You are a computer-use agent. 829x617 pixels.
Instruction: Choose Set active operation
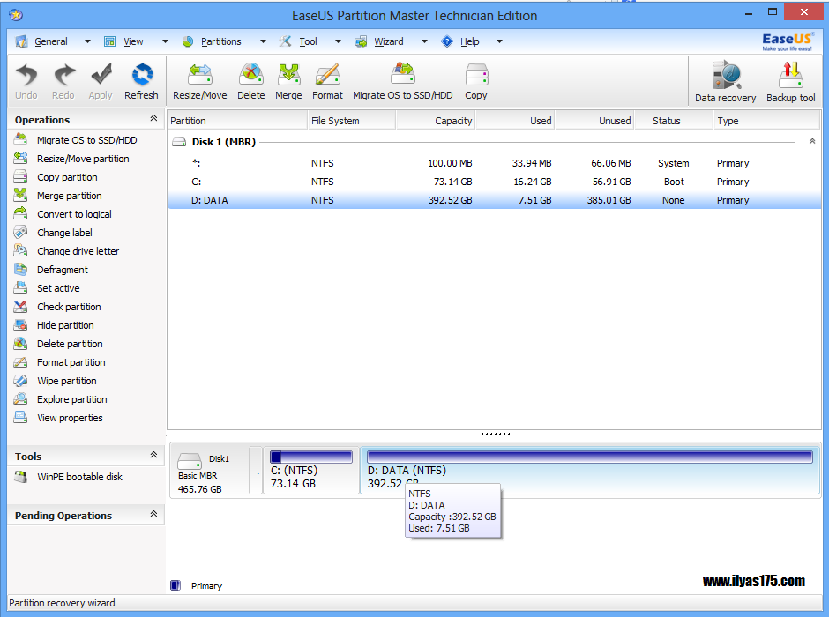tap(58, 288)
